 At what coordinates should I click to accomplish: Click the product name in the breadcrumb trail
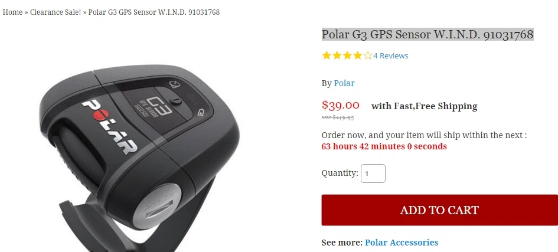[x=154, y=12]
